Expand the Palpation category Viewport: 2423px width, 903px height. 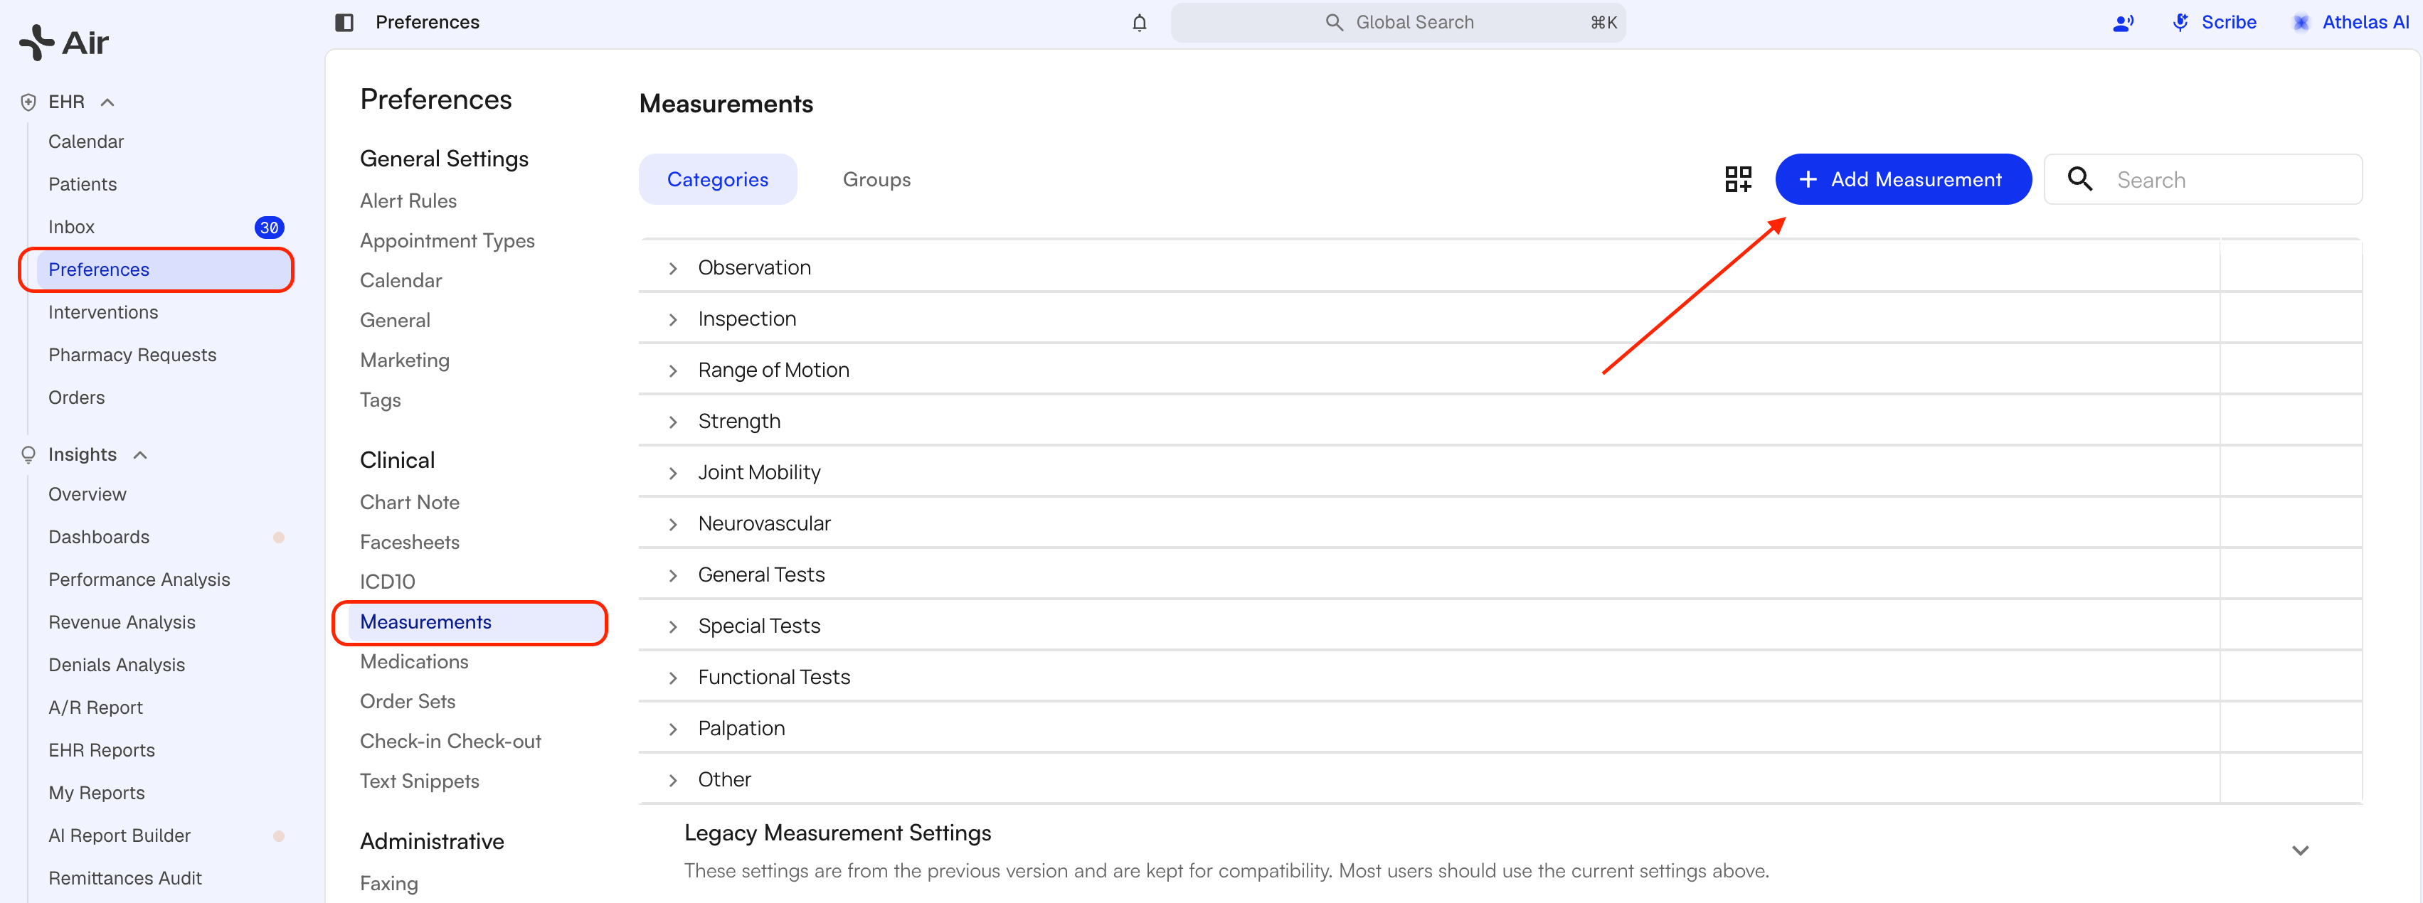tap(672, 730)
